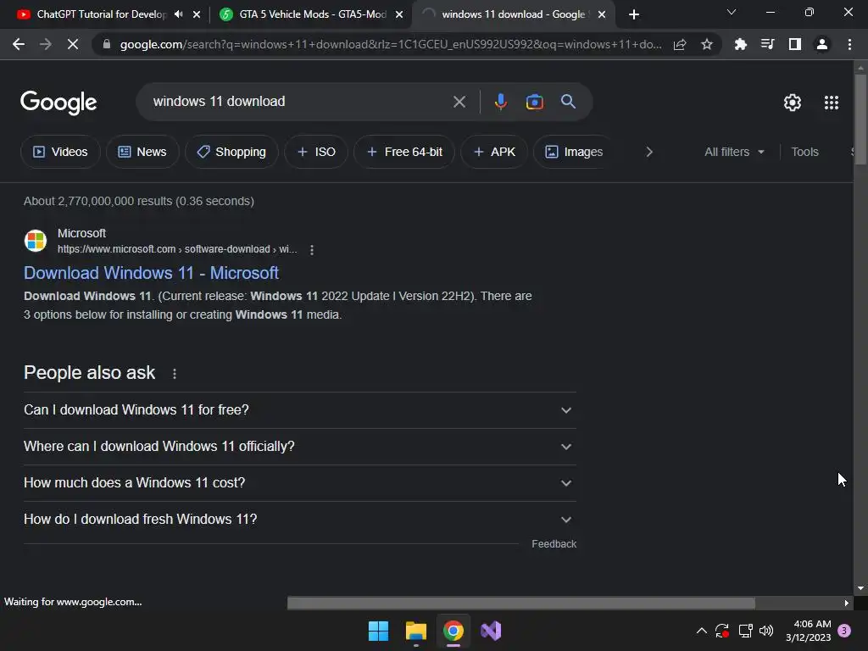
Task: Open the Microsoft result's three-dot options
Action: pyautogui.click(x=312, y=250)
